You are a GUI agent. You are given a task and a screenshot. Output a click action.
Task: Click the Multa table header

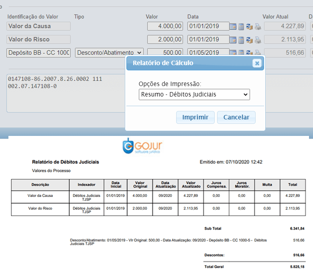(267, 185)
